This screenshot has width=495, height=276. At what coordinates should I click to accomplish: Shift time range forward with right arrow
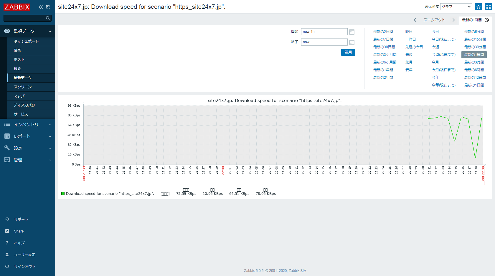tap(454, 20)
